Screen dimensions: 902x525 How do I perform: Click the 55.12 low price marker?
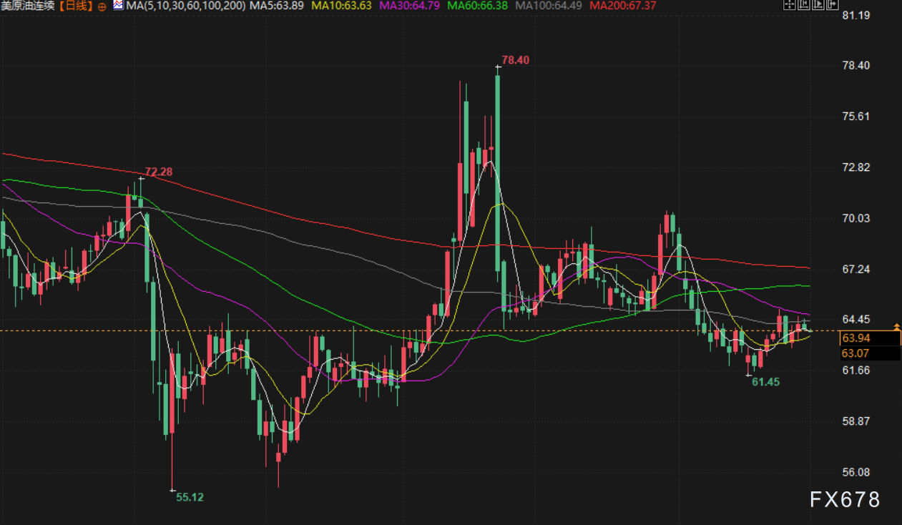[190, 497]
